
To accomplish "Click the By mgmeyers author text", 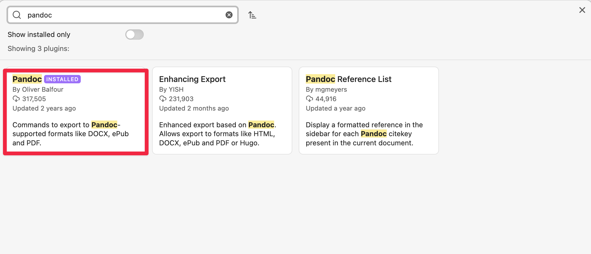I will (x=326, y=90).
